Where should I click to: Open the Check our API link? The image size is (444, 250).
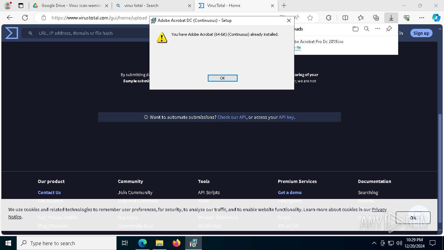pos(232,117)
